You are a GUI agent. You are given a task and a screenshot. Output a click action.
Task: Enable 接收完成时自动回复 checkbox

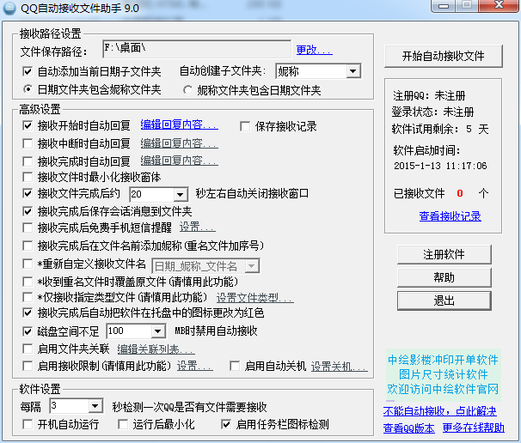(x=28, y=161)
